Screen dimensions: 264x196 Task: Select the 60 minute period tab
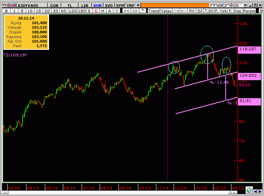pos(64,11)
